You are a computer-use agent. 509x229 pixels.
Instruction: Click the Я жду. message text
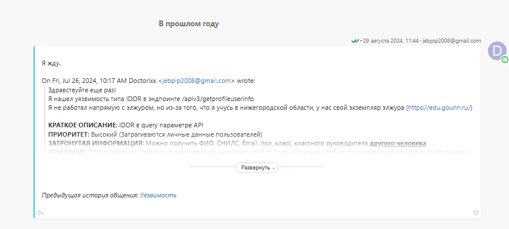click(51, 64)
